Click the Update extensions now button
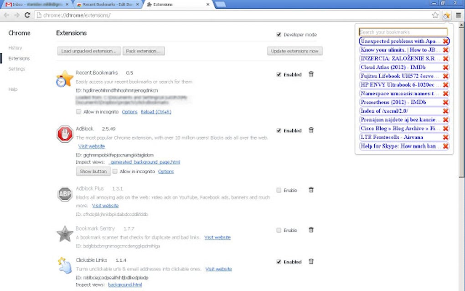 [x=294, y=51]
